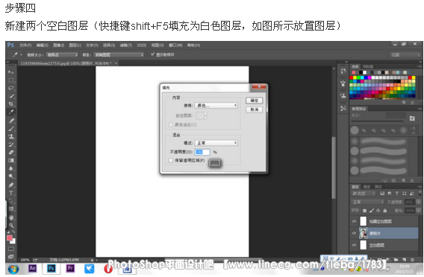Image resolution: width=424 pixels, height=277 pixels.
Task: Select the Rectangular Marquee tool
Action: click(x=10, y=80)
